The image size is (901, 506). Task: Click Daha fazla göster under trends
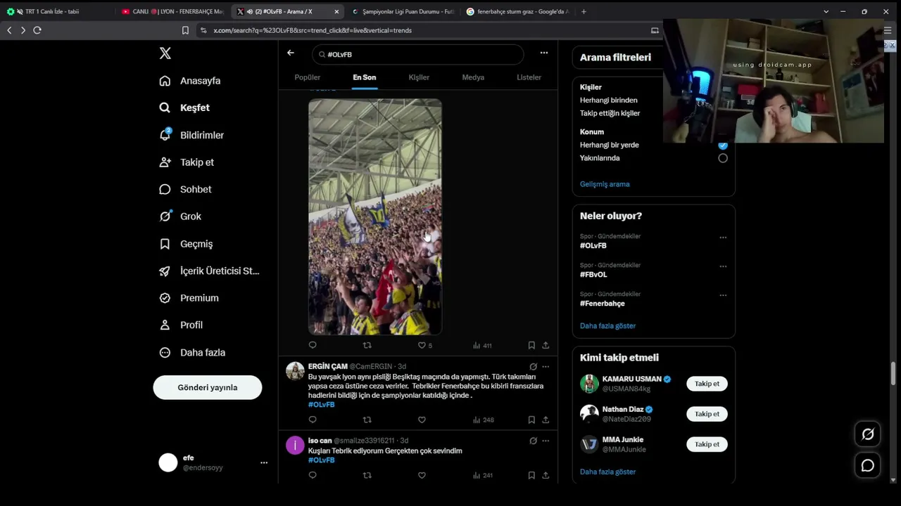click(x=607, y=326)
